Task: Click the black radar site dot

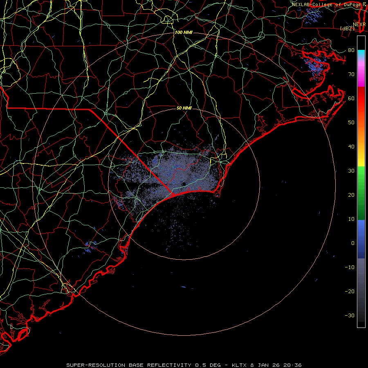Action: click(184, 184)
